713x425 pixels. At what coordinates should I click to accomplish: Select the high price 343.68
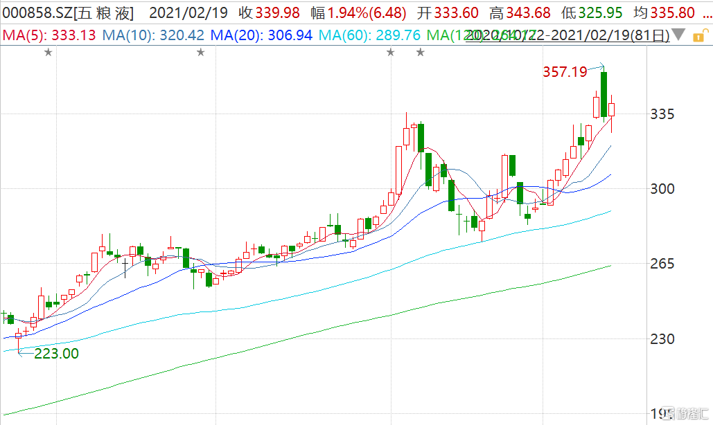tap(528, 12)
